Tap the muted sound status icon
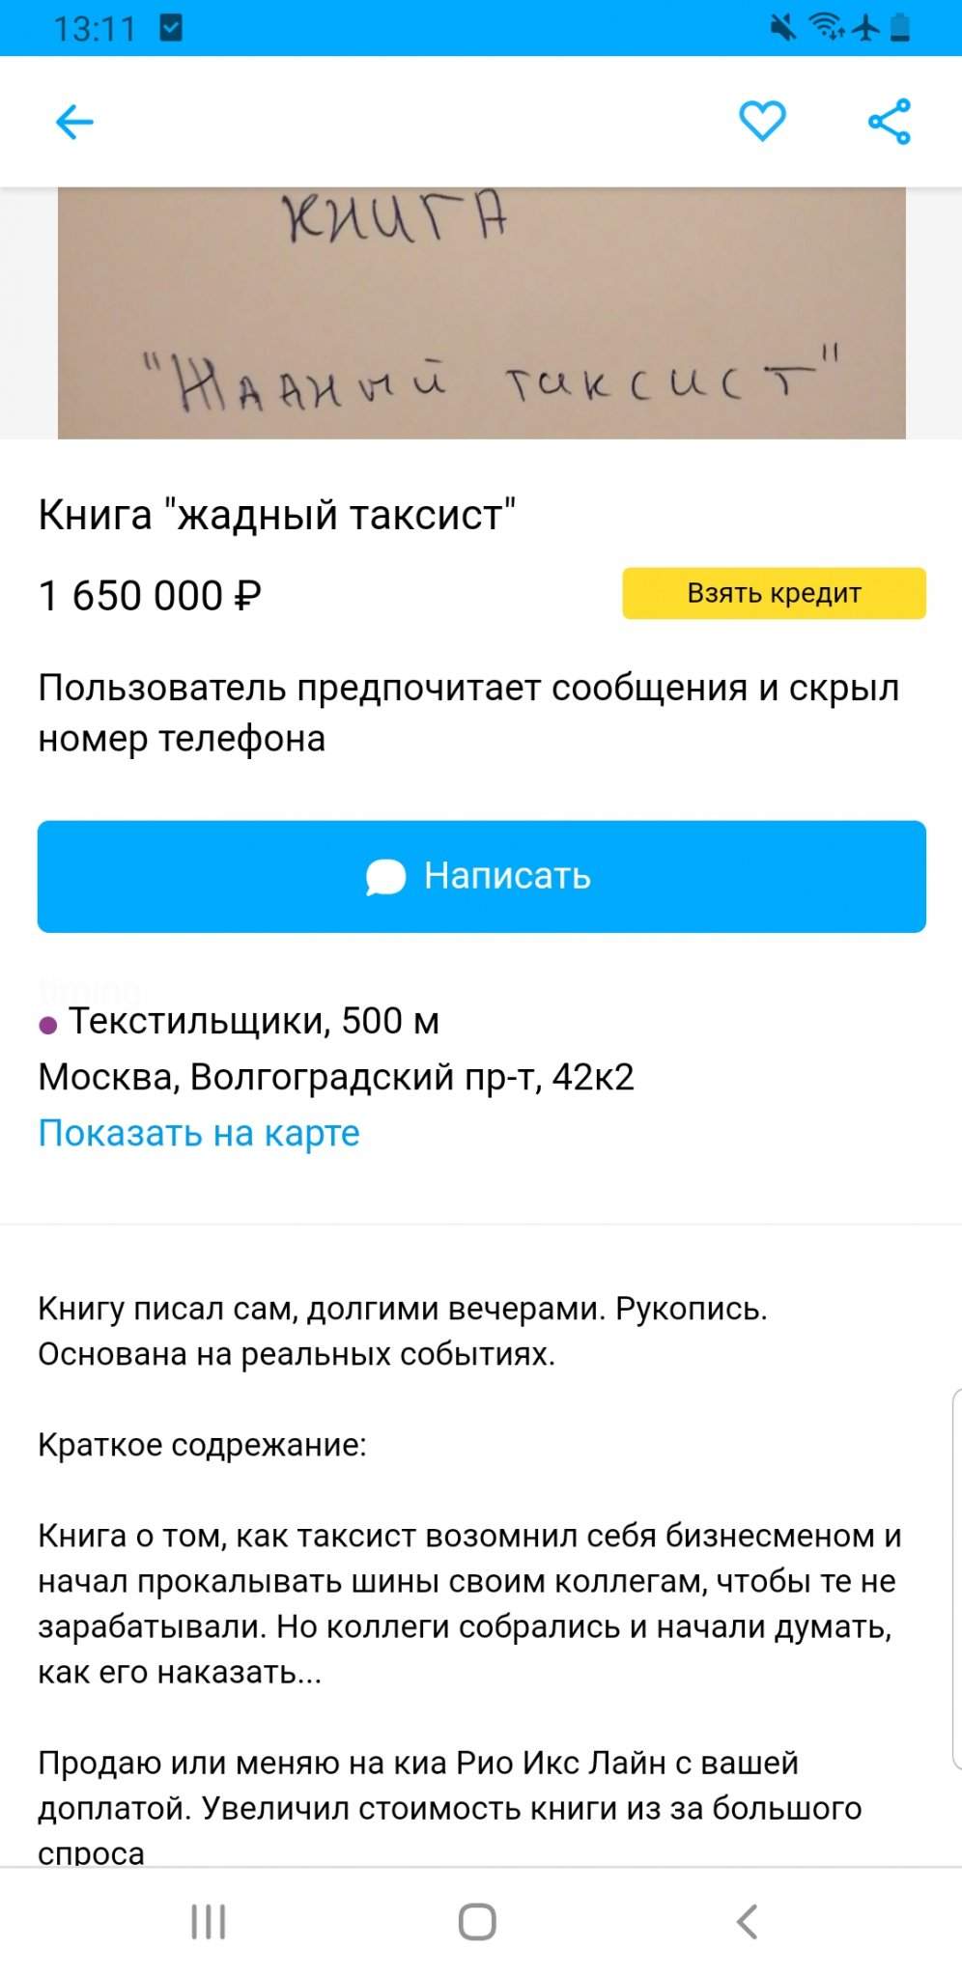Viewport: 962px width, 1978px height. [x=783, y=28]
